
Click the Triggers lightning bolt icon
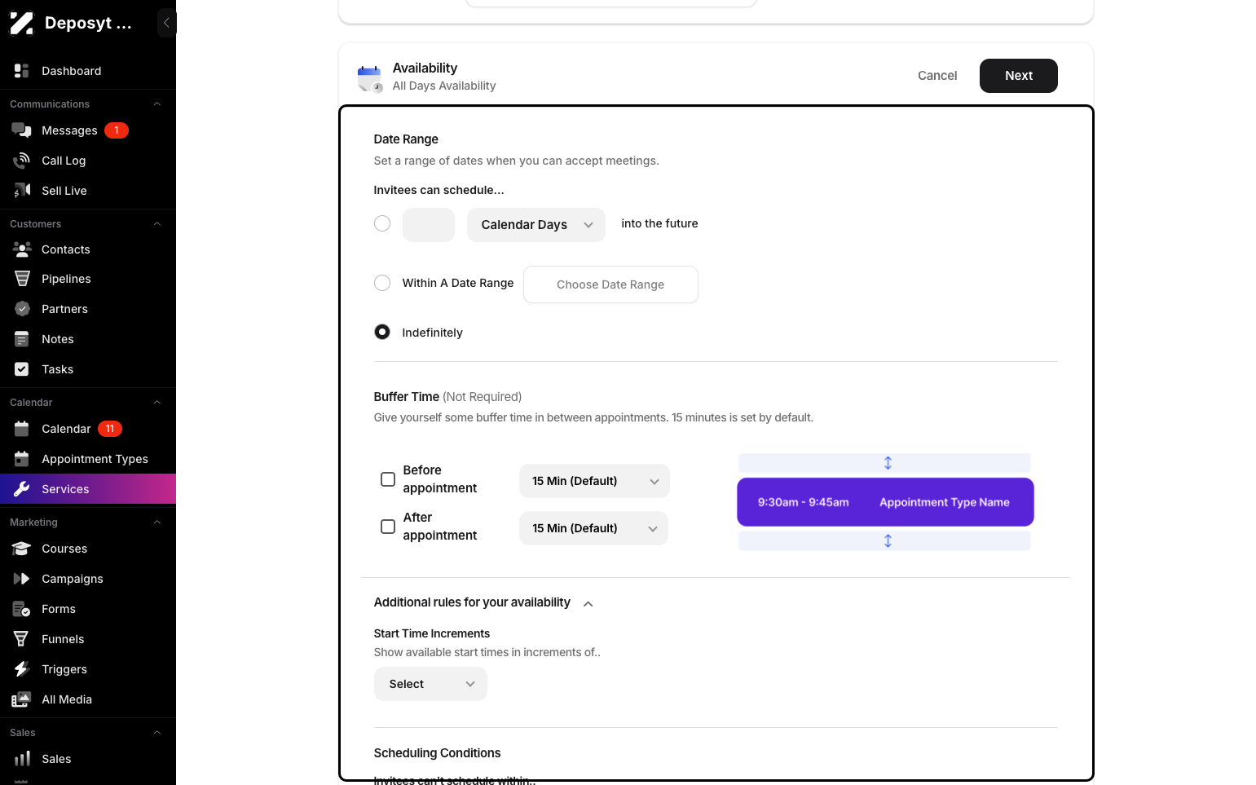coord(22,669)
